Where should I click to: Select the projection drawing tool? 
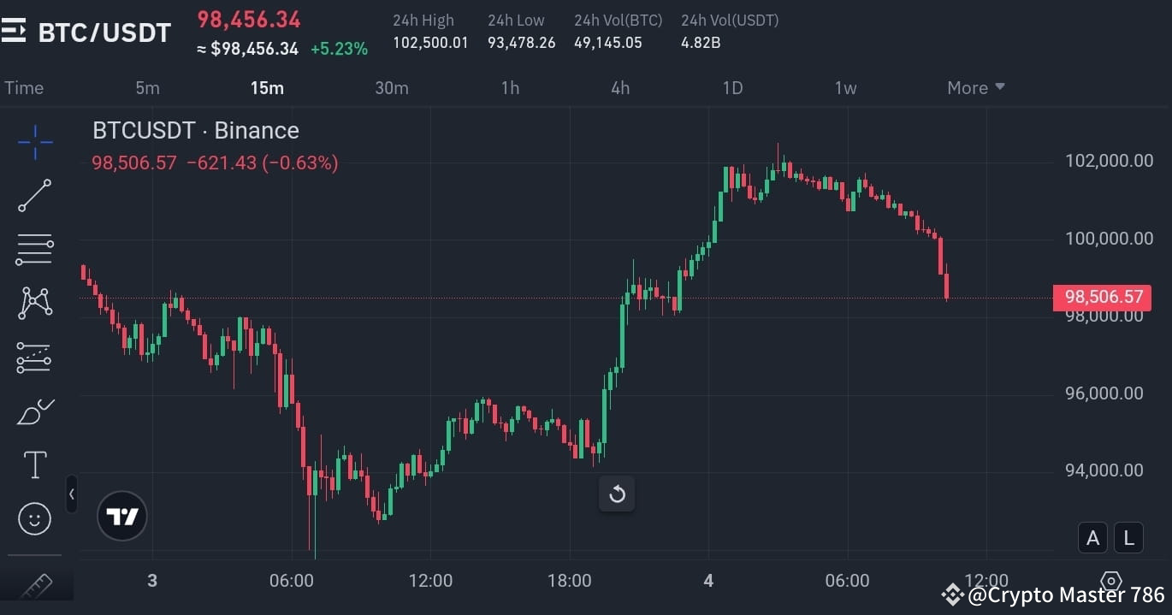point(34,358)
